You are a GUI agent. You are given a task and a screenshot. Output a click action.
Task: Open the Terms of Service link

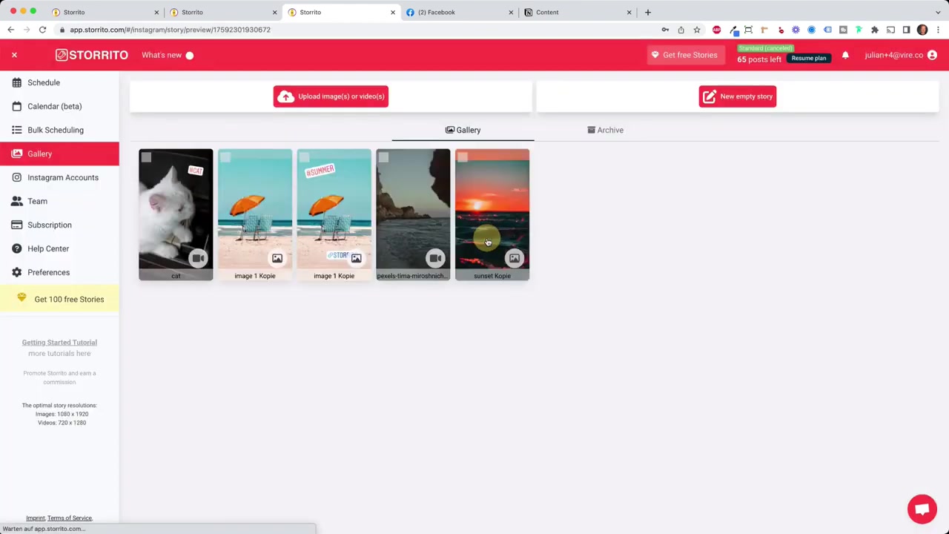[70, 518]
